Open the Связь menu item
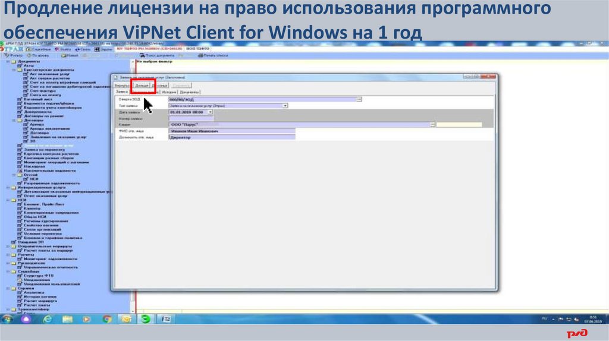This screenshot has height=341, width=609. (83, 49)
